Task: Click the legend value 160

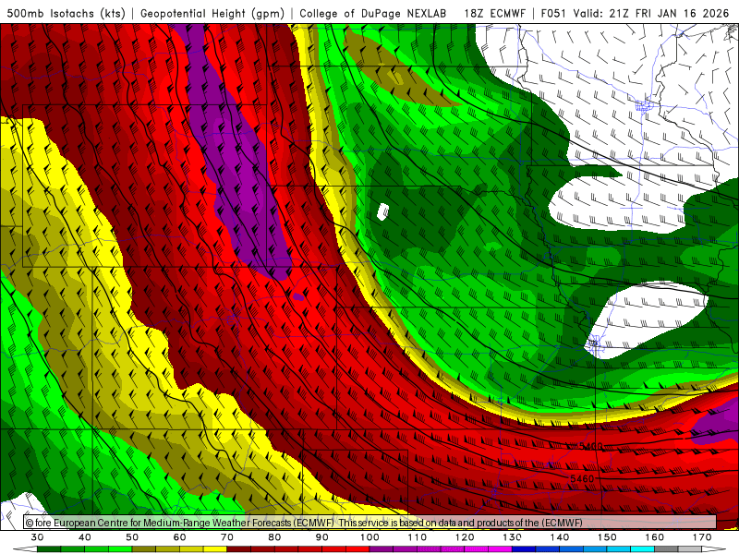Action: (655, 537)
